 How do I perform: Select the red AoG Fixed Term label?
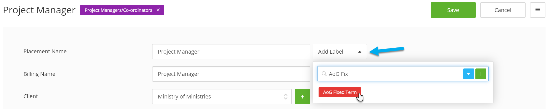pos(340,92)
